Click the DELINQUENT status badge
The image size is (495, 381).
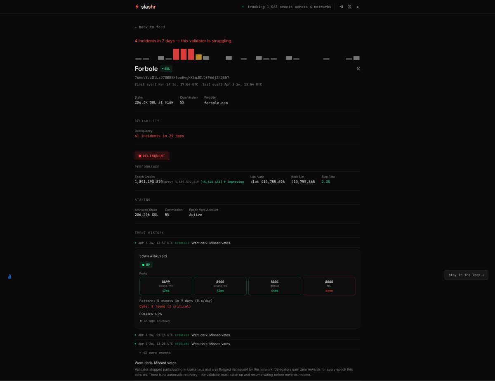point(152,156)
